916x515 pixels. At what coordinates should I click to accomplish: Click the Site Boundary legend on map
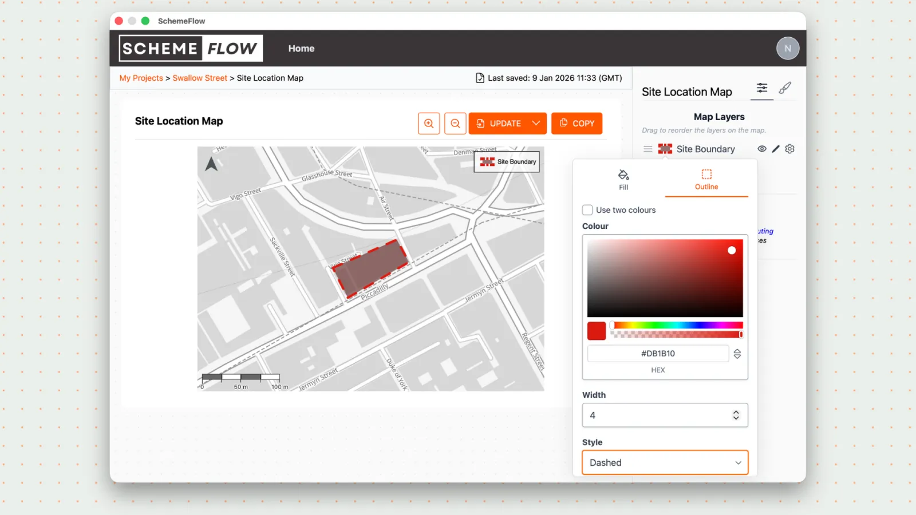pos(507,162)
